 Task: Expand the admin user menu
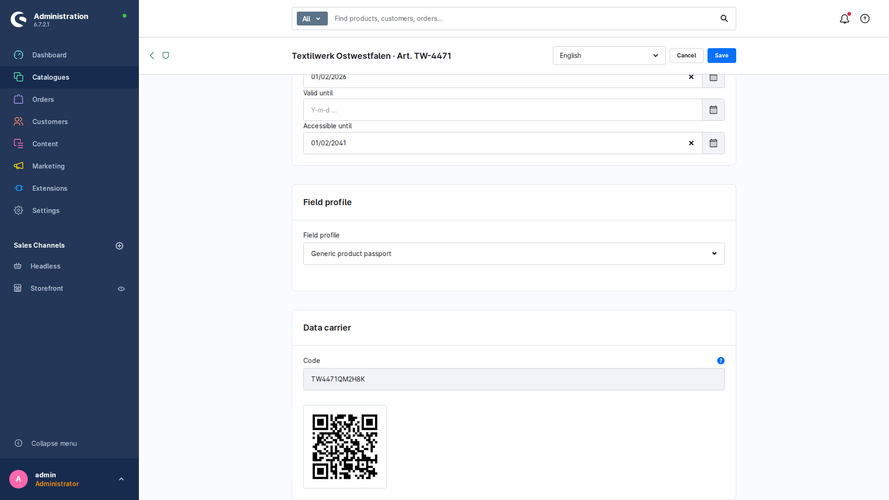[x=121, y=479]
